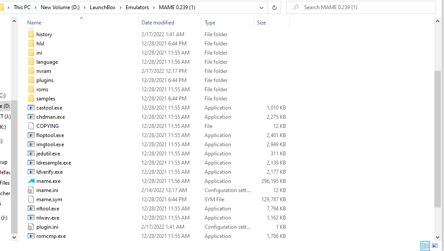Image resolution: width=444 pixels, height=251 pixels.
Task: Click the file list scroll up arrow
Action: (x=437, y=21)
